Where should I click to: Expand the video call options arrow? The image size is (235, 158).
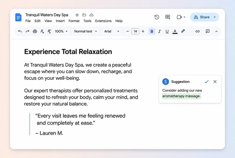[x=184, y=17]
